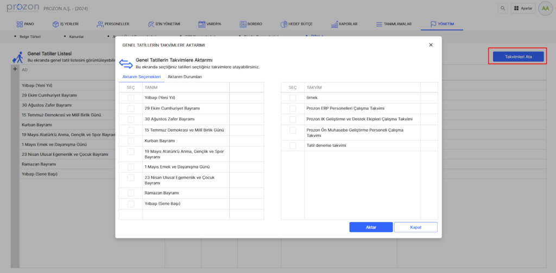Open the Raporlar menu
Viewport: 556px width, 273px height.
tap(343, 24)
